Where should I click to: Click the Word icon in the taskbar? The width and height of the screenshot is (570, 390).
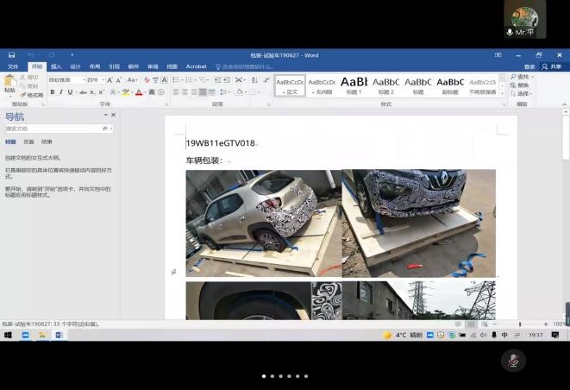click(x=60, y=335)
